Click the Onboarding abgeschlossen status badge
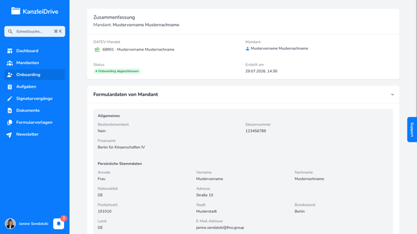 (117, 72)
